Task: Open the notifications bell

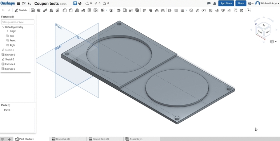Action: pos(215,3)
